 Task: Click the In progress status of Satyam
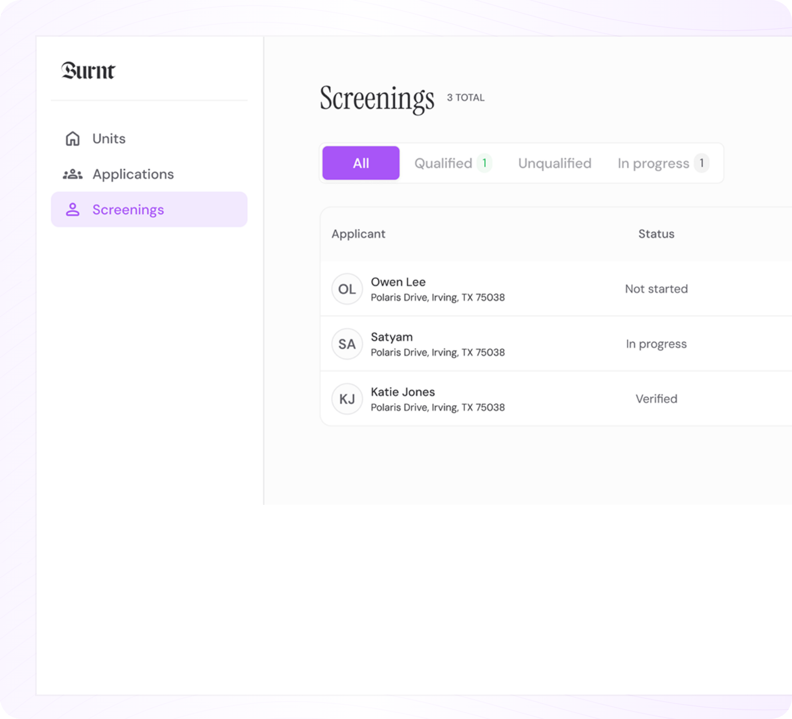[x=656, y=344]
